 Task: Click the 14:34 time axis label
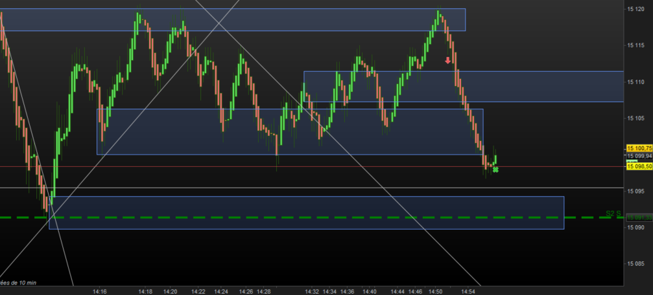tap(330, 292)
